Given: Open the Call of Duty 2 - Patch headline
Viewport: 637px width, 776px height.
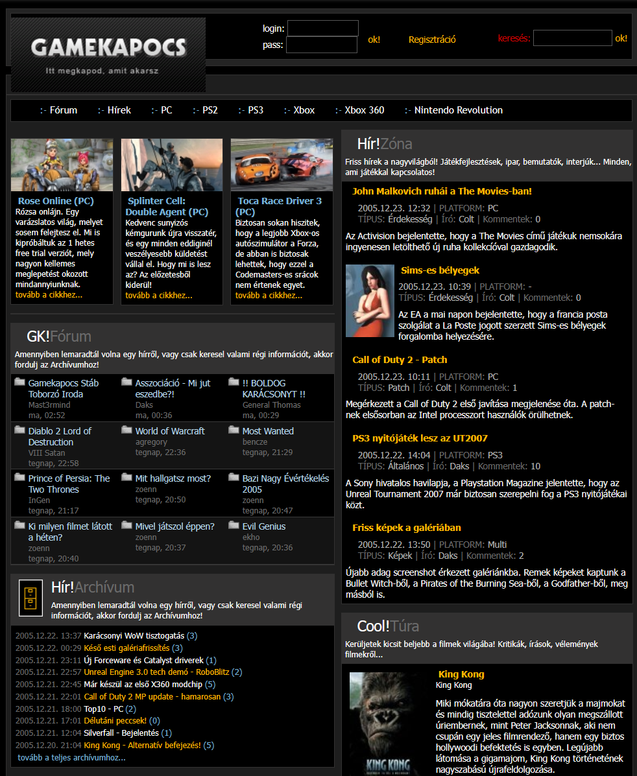Looking at the screenshot, I should point(400,360).
